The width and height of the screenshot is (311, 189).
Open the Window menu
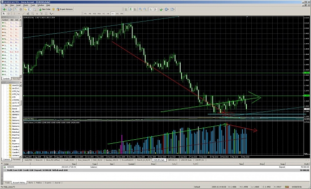(41, 5)
